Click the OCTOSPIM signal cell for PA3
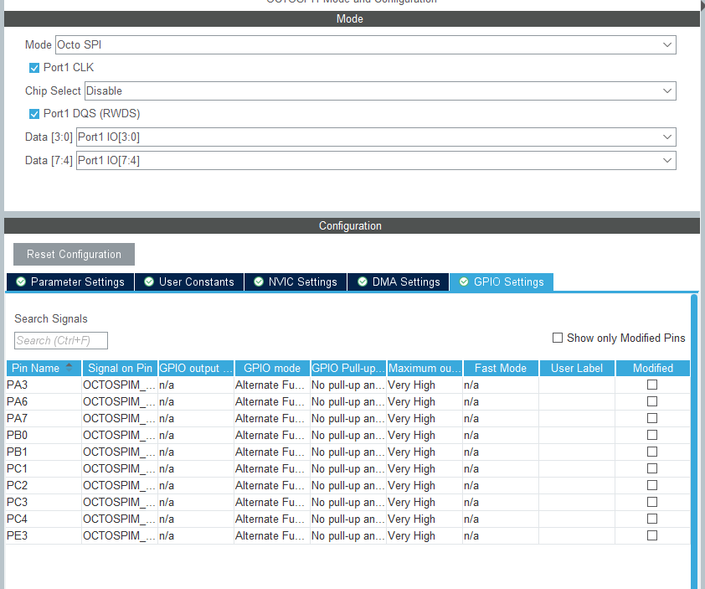This screenshot has width=705, height=589. pos(120,385)
